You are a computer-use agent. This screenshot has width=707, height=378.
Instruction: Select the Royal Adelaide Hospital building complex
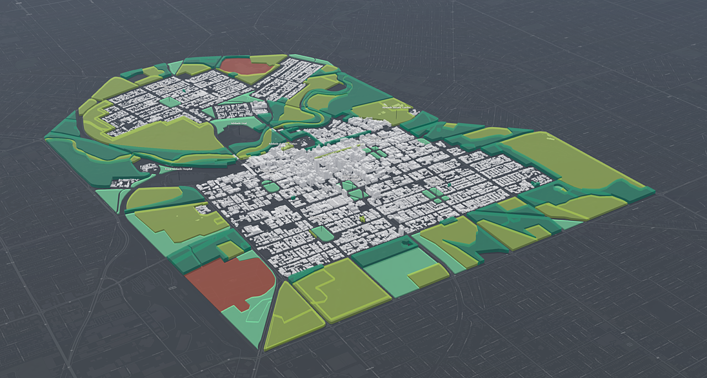[x=147, y=167]
